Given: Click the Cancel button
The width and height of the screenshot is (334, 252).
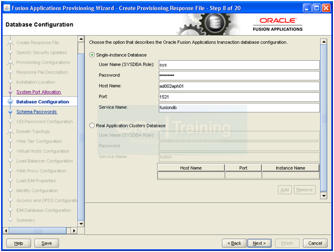Looking at the screenshot, I should (315, 243).
